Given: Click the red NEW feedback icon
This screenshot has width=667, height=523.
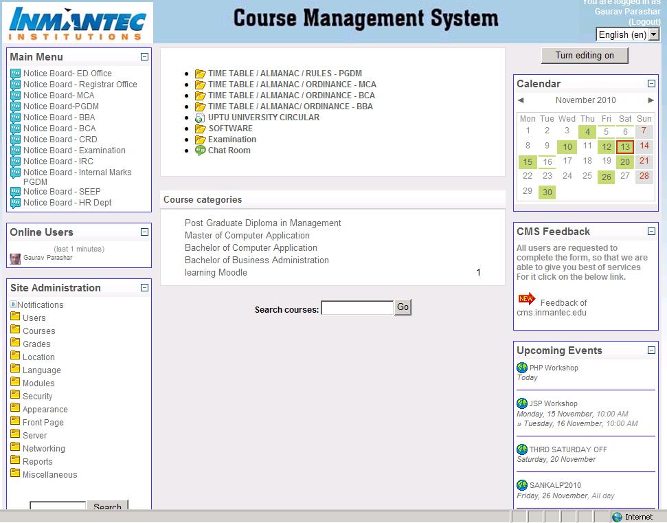Looking at the screenshot, I should pos(526,299).
